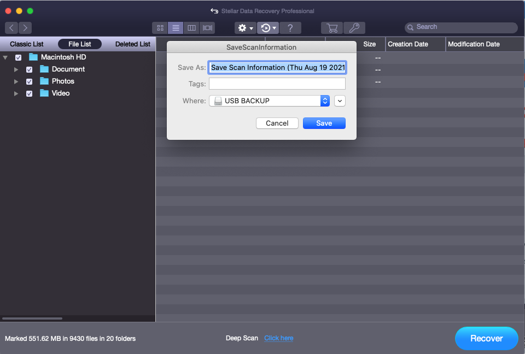The image size is (525, 354).
Task: Click the restore scan history icon
Action: [x=268, y=28]
